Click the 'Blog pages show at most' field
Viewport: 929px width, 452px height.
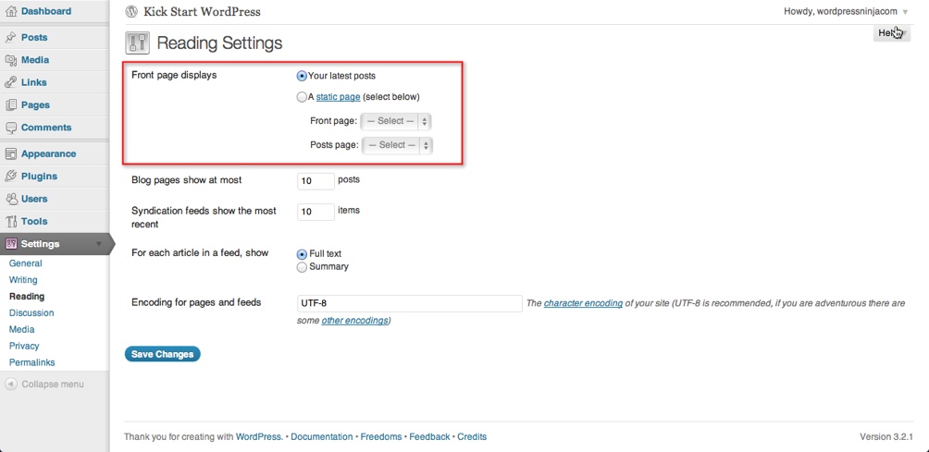(316, 181)
